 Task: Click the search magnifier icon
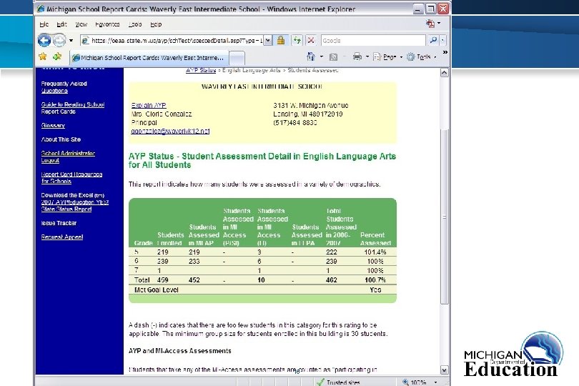pos(433,40)
